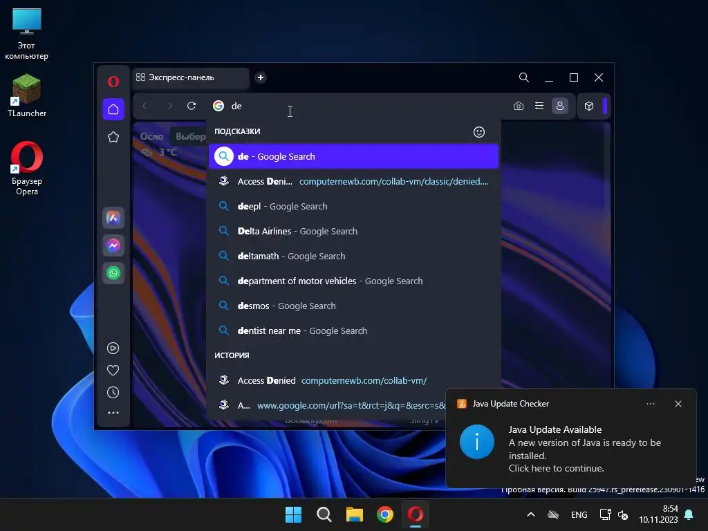Viewport: 708px width, 531px height.
Task: Expand the system tray hidden icons chevron
Action: 531,514
